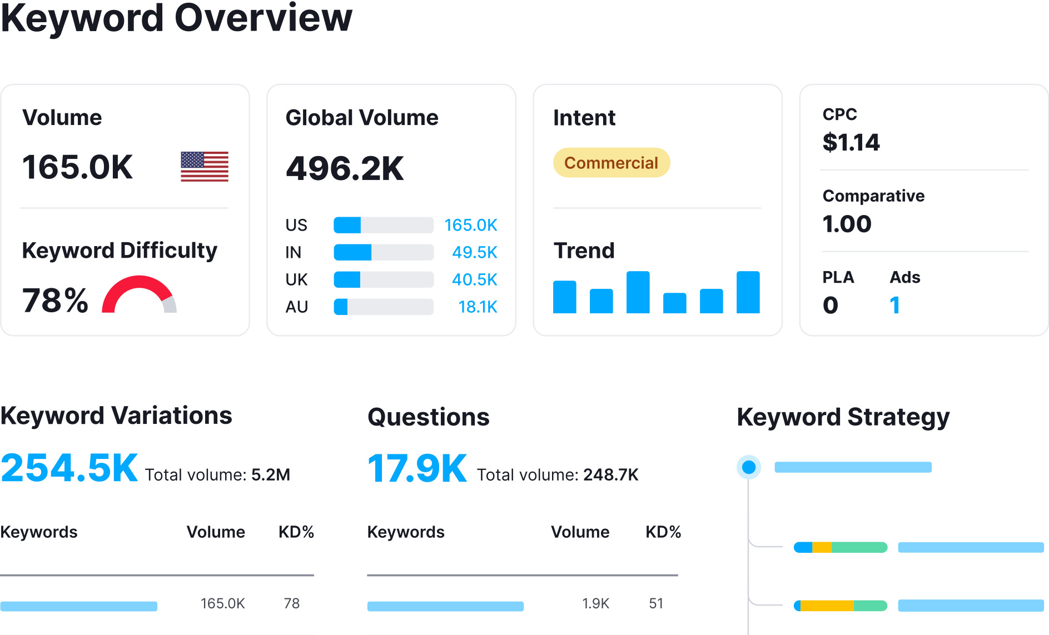Image resolution: width=1049 pixels, height=635 pixels.
Task: Click the IN 49.5K volume value
Action: 474,252
